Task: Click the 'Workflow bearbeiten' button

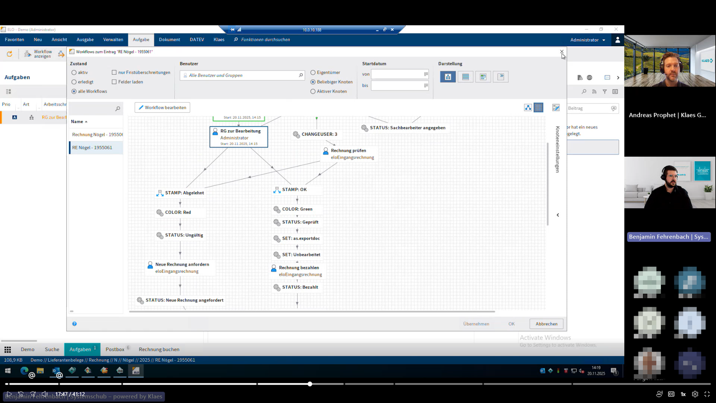Action: coord(162,107)
